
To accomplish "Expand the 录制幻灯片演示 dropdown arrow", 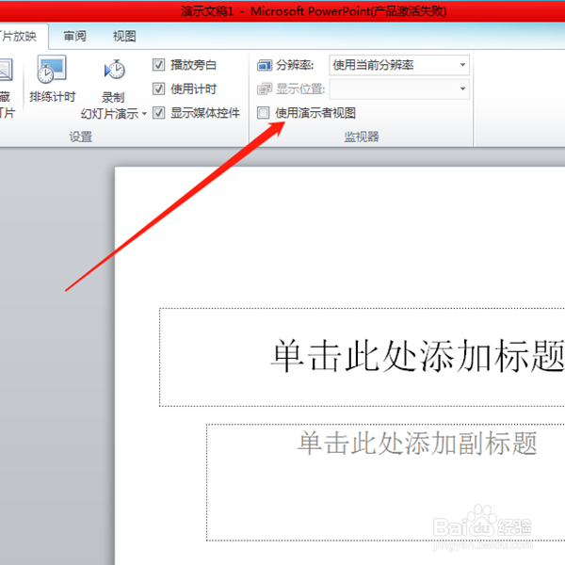I will point(144,114).
